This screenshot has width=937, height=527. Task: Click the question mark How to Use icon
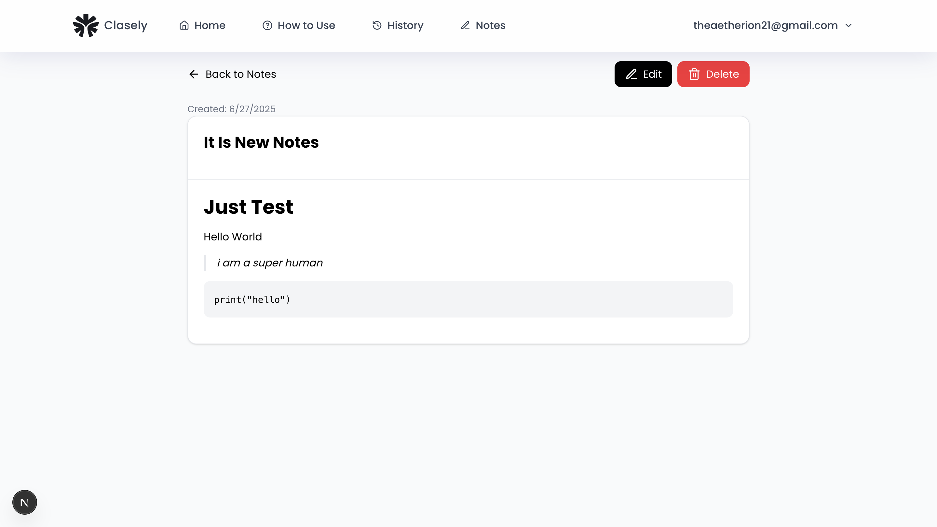(267, 25)
